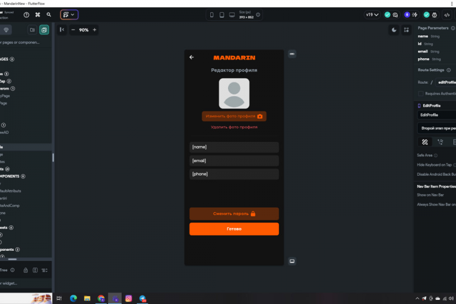Image resolution: width=456 pixels, height=304 pixels.
Task: Collapse the left navigation panel
Action: click(62, 30)
